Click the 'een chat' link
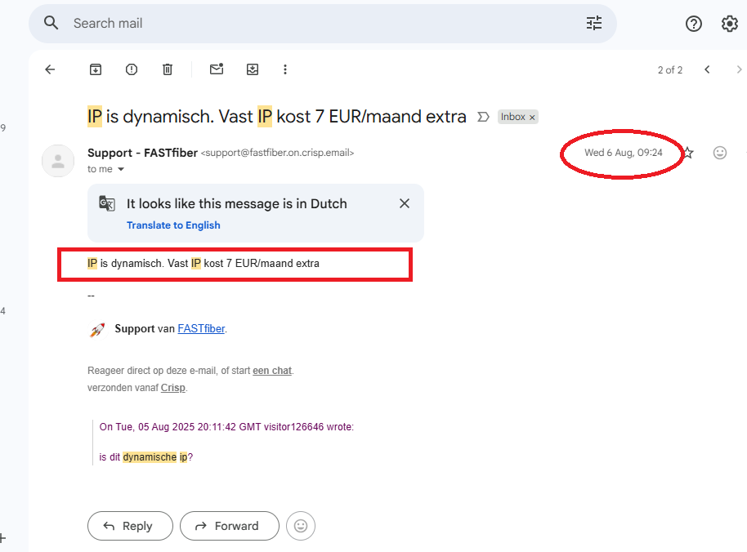747x552 pixels. [272, 371]
